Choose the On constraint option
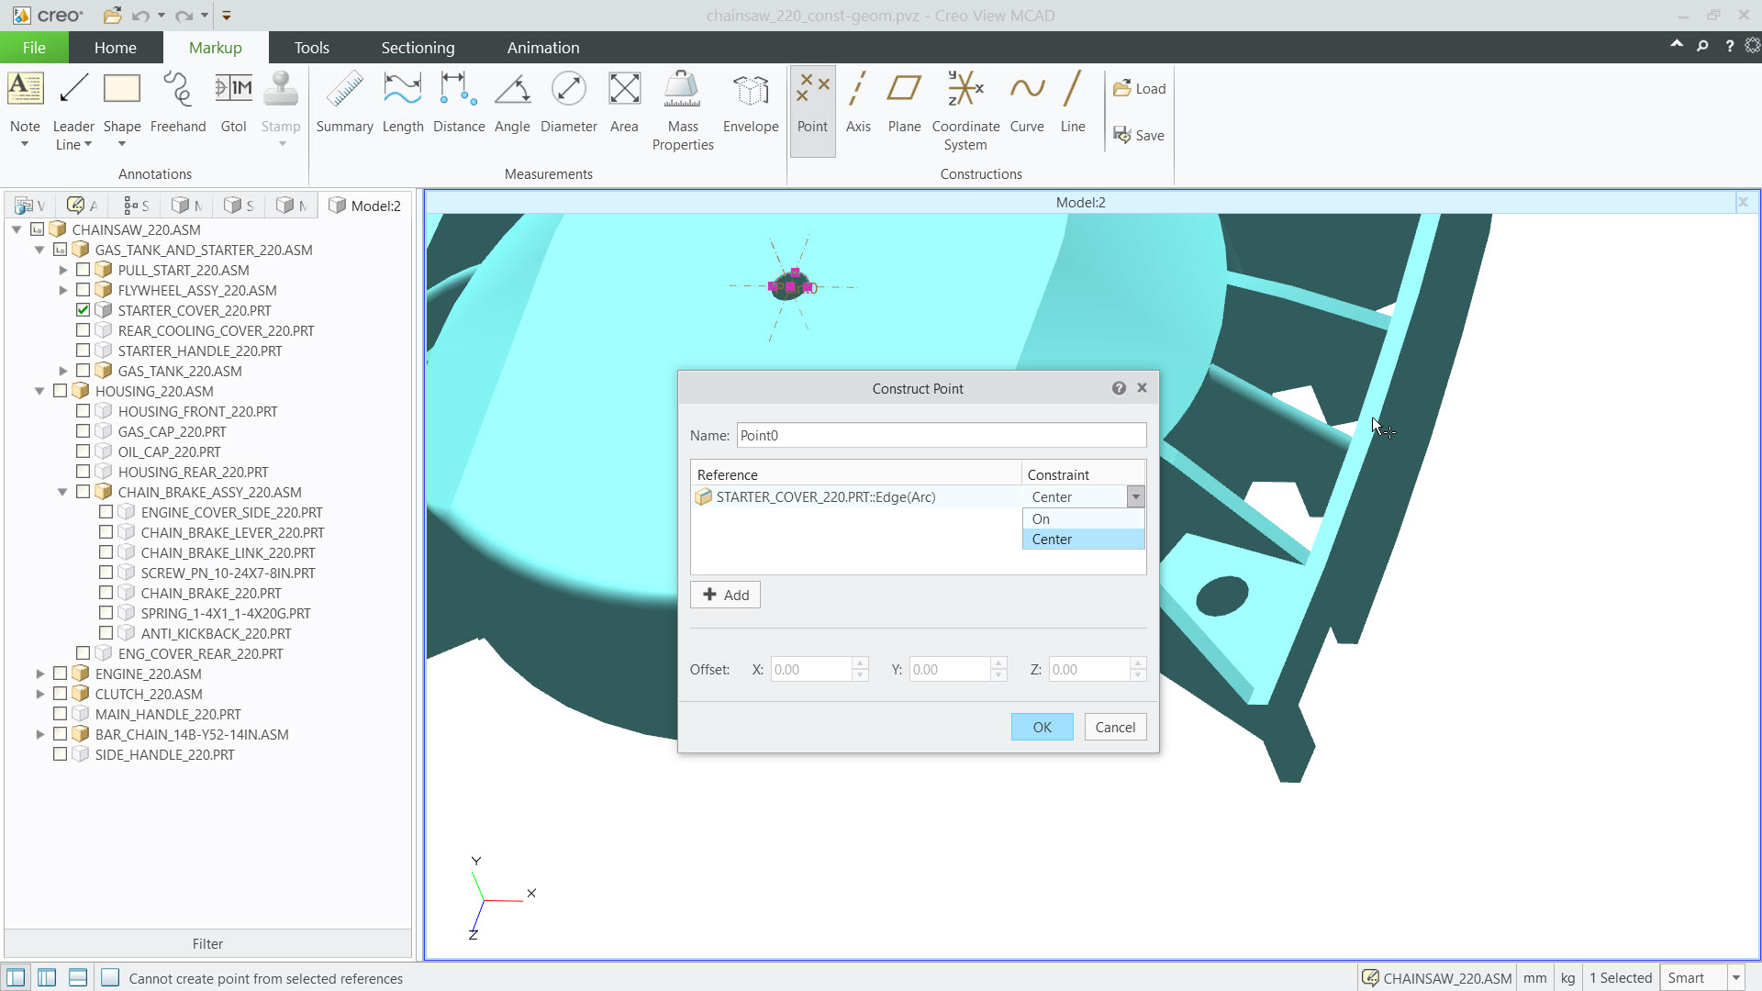1762x991 pixels. [1083, 519]
